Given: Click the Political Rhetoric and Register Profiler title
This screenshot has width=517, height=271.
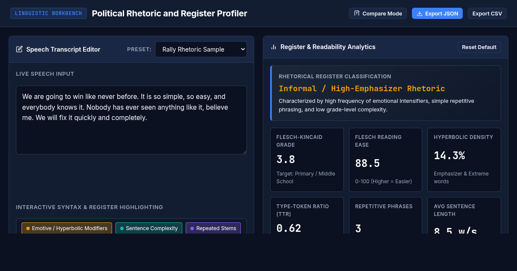Looking at the screenshot, I should 170,13.
